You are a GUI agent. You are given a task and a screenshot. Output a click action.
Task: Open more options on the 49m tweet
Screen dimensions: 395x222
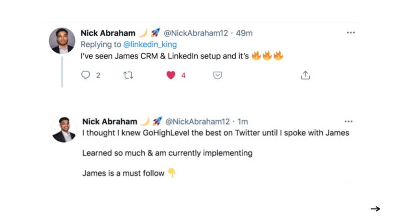(351, 33)
